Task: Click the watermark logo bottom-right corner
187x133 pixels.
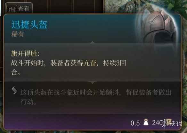Action: (172, 124)
